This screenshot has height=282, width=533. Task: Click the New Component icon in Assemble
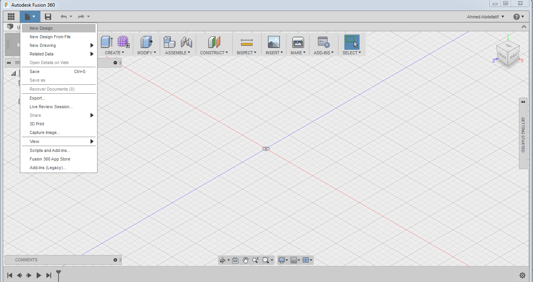(x=169, y=42)
